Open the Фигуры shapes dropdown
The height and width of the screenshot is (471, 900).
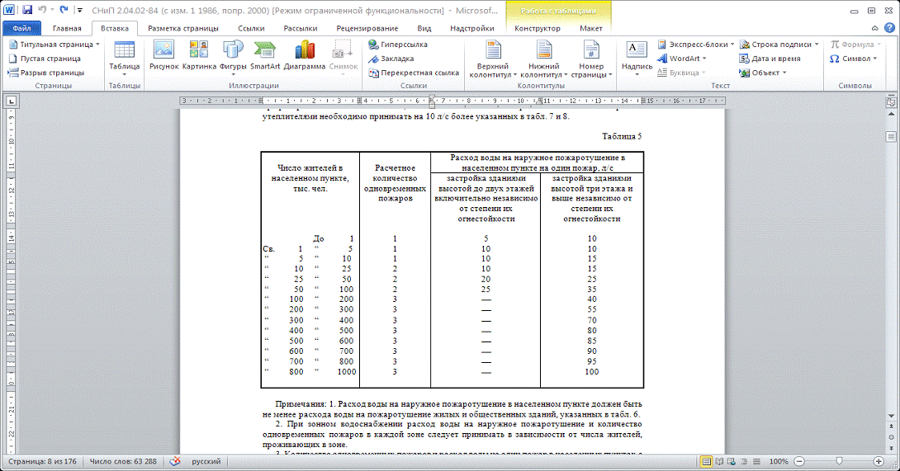[234, 66]
